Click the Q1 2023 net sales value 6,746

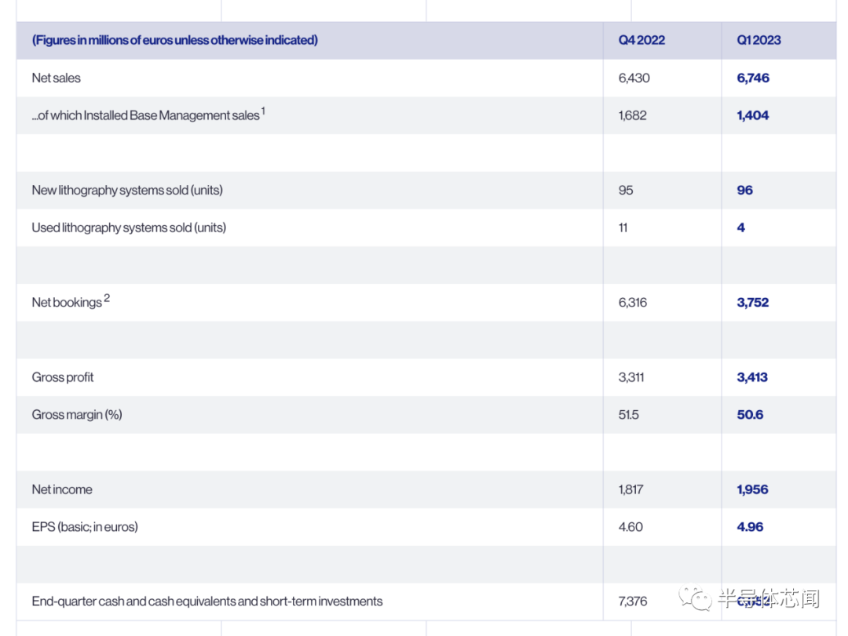[x=753, y=78]
